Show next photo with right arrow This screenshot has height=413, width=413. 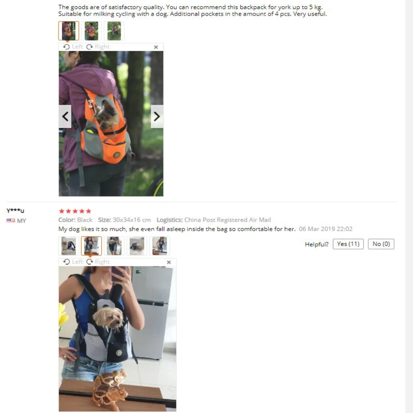pos(157,116)
